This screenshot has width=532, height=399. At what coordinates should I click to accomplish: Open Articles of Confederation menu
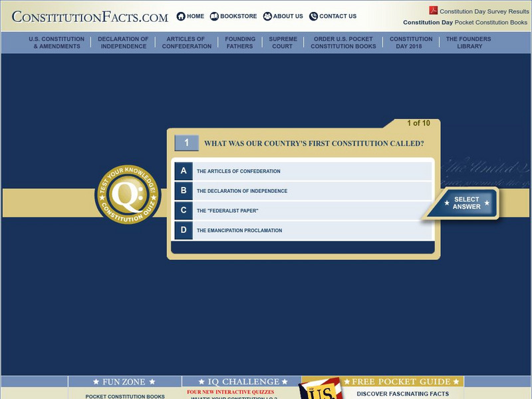[x=187, y=43]
